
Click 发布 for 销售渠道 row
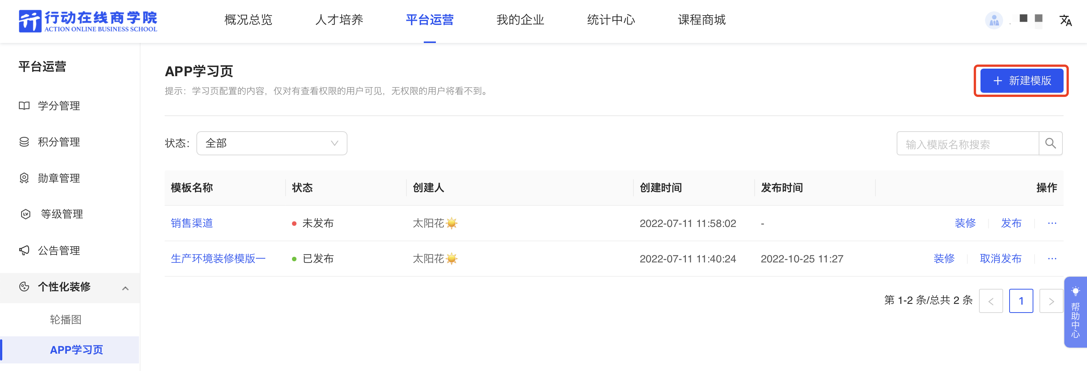(1011, 223)
